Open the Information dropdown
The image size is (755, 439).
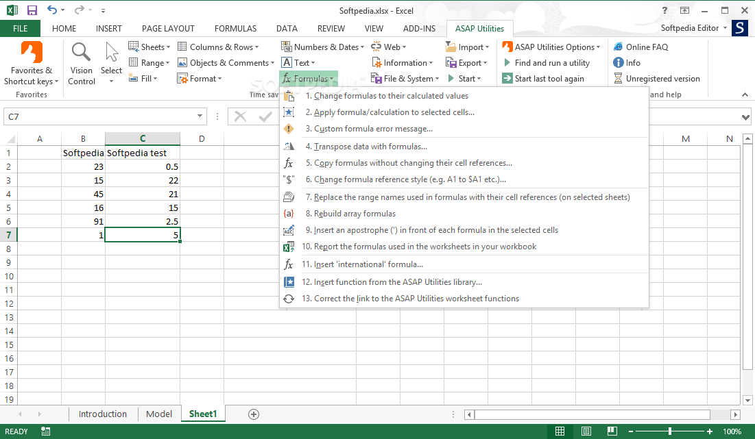click(x=402, y=62)
